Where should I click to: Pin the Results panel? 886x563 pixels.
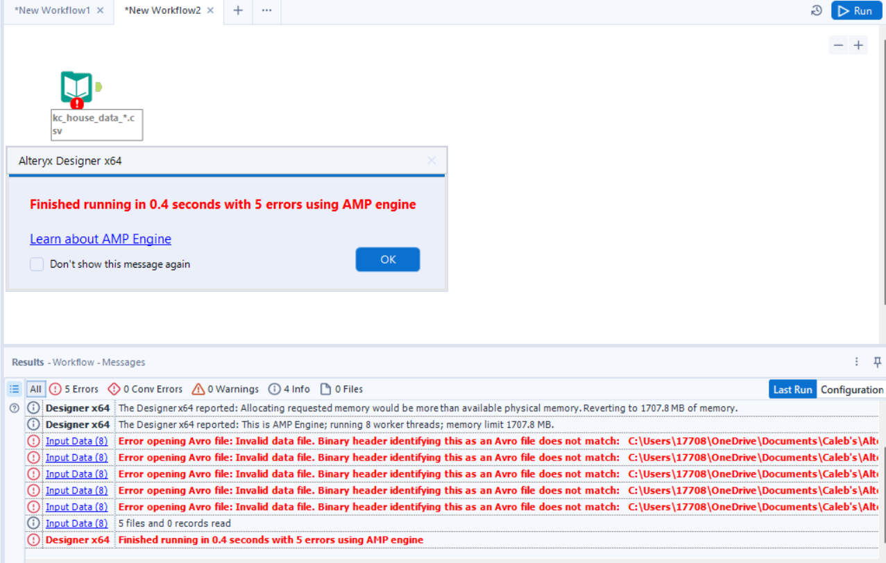point(877,362)
